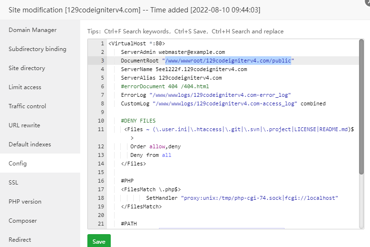
Task: Click the Order allow,deny line
Action: pos(156,146)
